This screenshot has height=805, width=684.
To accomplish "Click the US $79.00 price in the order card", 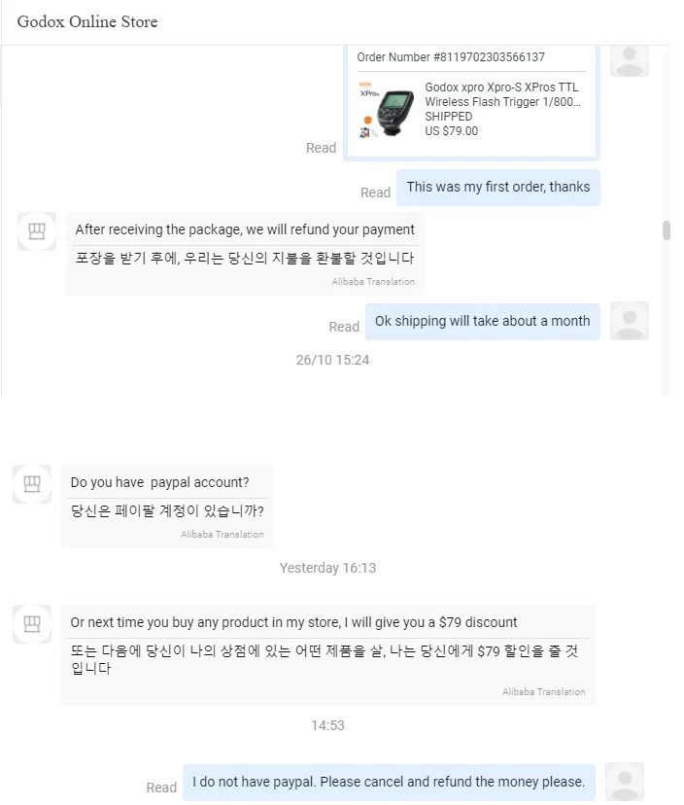I will 452,131.
